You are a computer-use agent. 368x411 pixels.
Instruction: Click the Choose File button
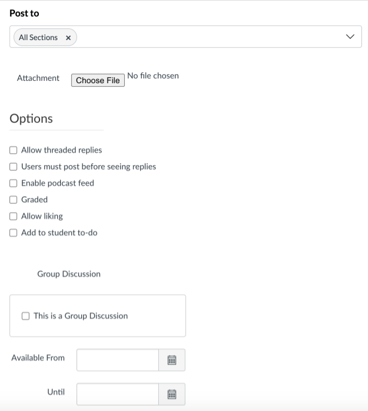click(98, 80)
